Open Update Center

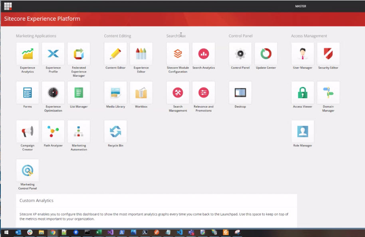tap(266, 54)
